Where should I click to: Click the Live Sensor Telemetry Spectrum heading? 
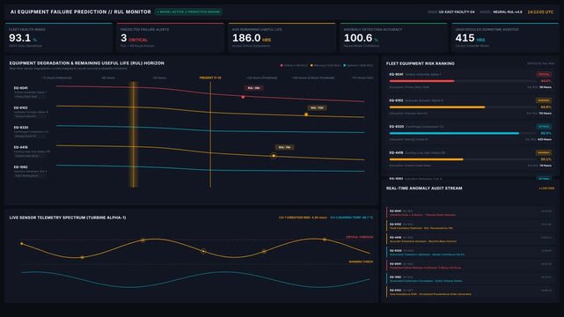(x=68, y=217)
